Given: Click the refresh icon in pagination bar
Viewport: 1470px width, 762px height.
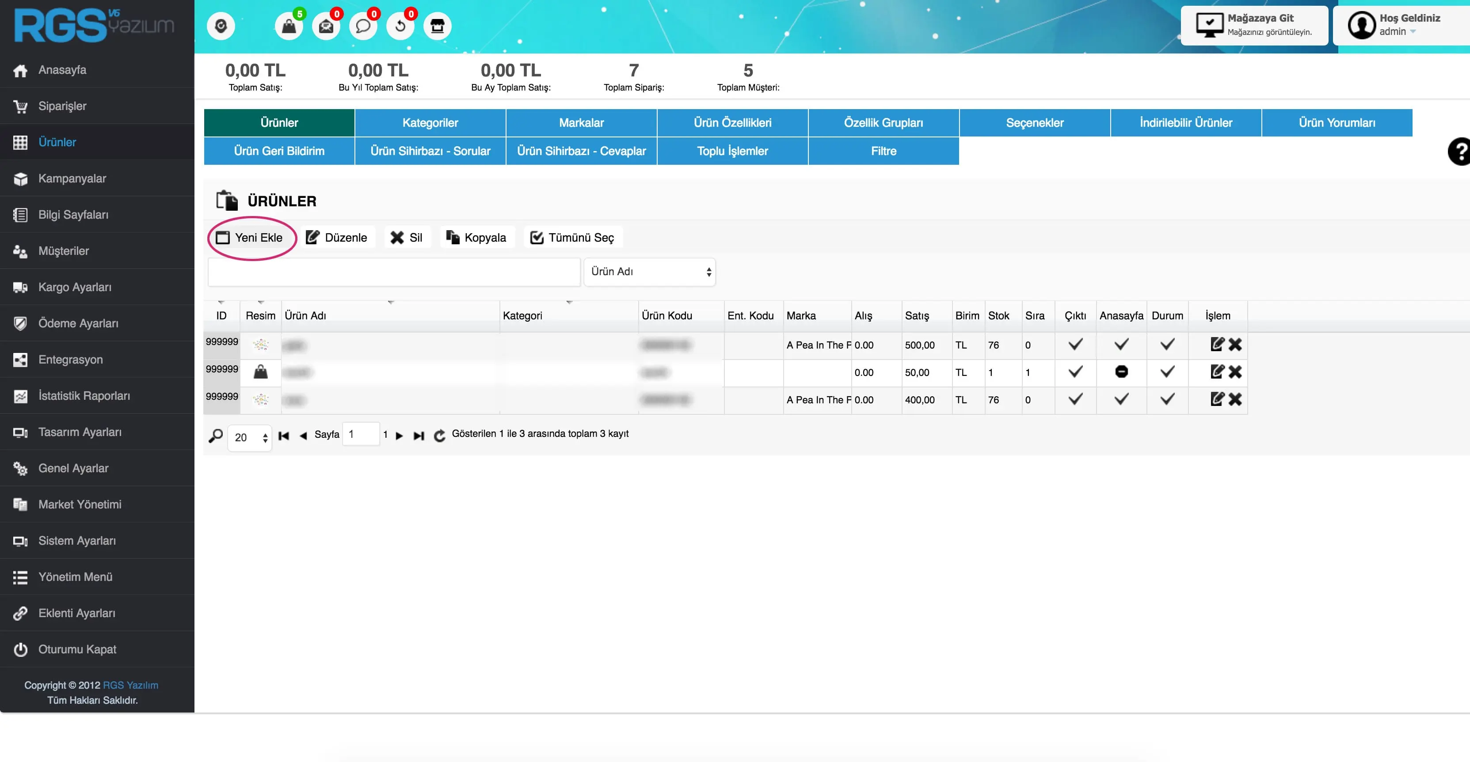Looking at the screenshot, I should [439, 436].
